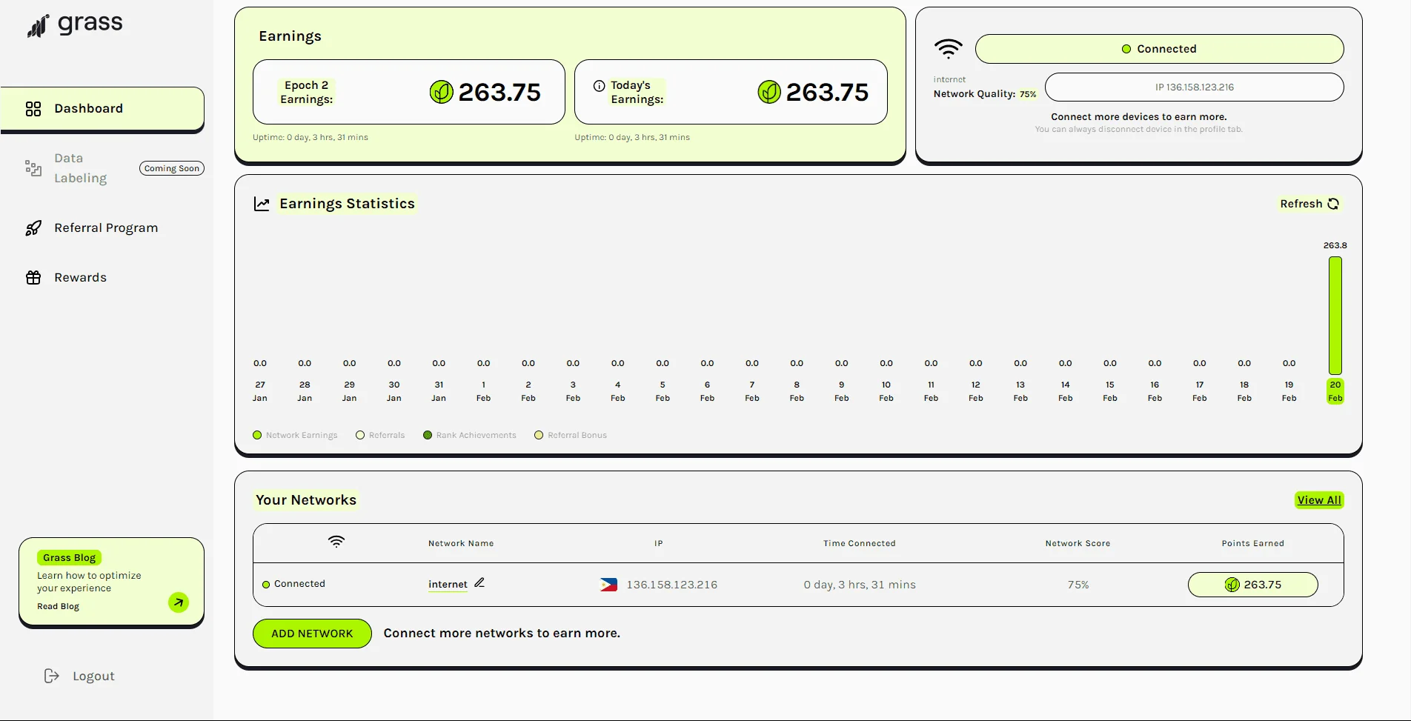Click the Network Score column header
Viewport: 1411px width, 721px height.
(x=1078, y=543)
